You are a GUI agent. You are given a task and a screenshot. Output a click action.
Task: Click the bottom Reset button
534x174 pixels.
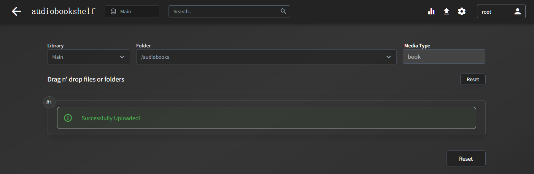[466, 158]
